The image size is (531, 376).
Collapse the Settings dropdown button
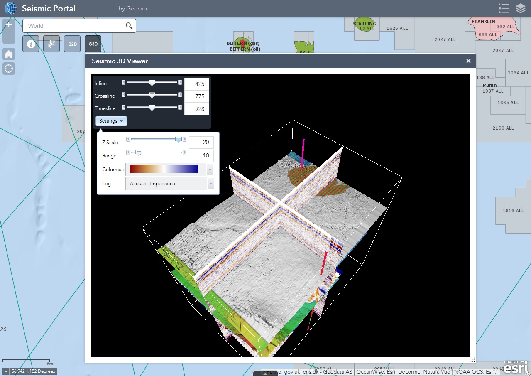[111, 121]
